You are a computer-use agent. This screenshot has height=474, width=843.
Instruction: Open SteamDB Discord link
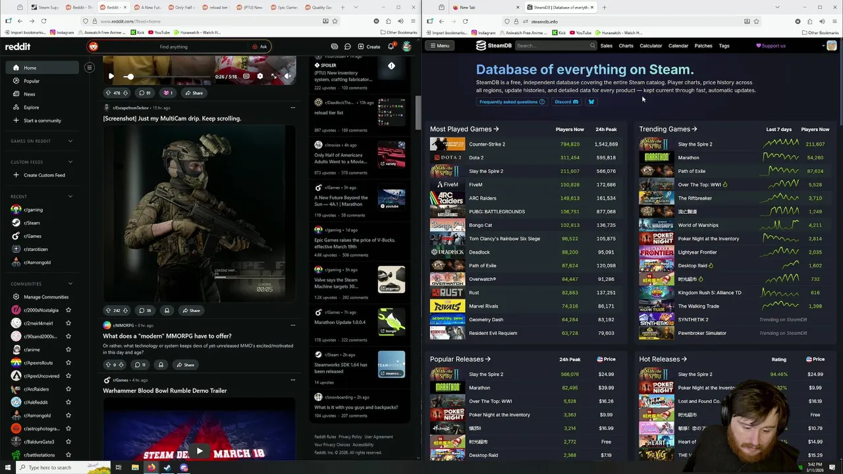pyautogui.click(x=566, y=102)
